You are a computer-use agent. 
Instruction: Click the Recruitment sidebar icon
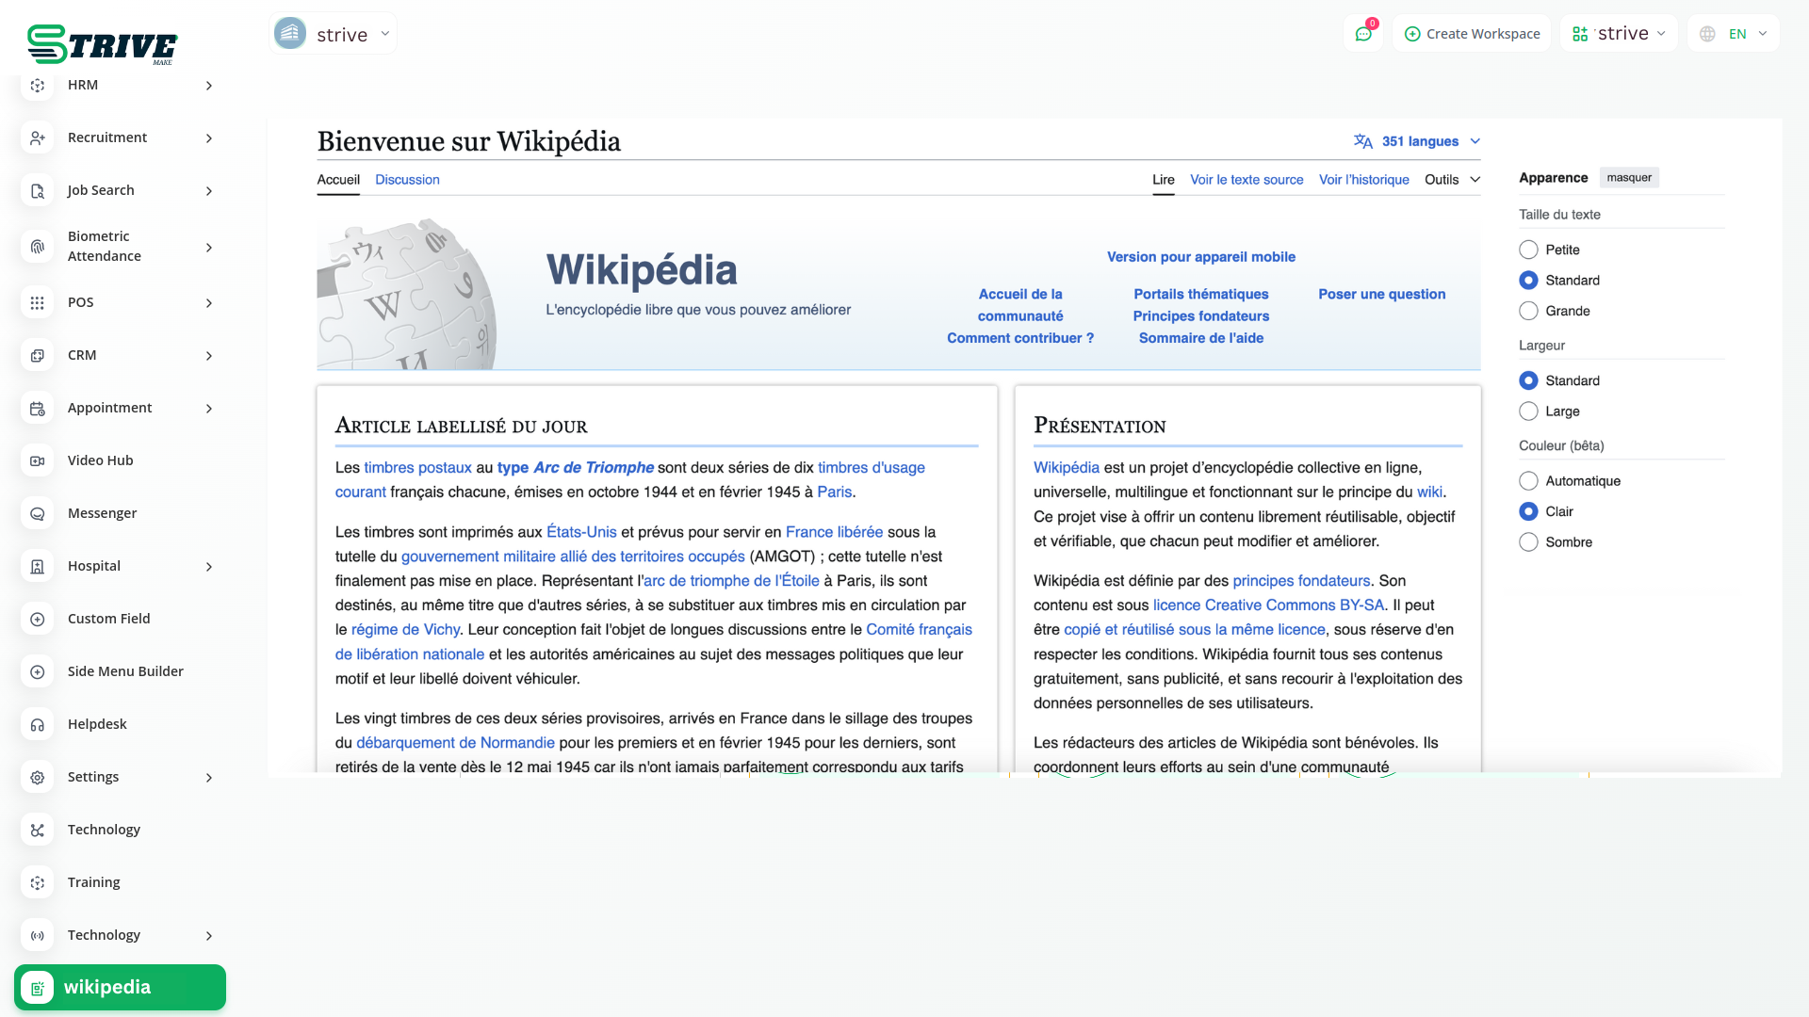pyautogui.click(x=38, y=137)
